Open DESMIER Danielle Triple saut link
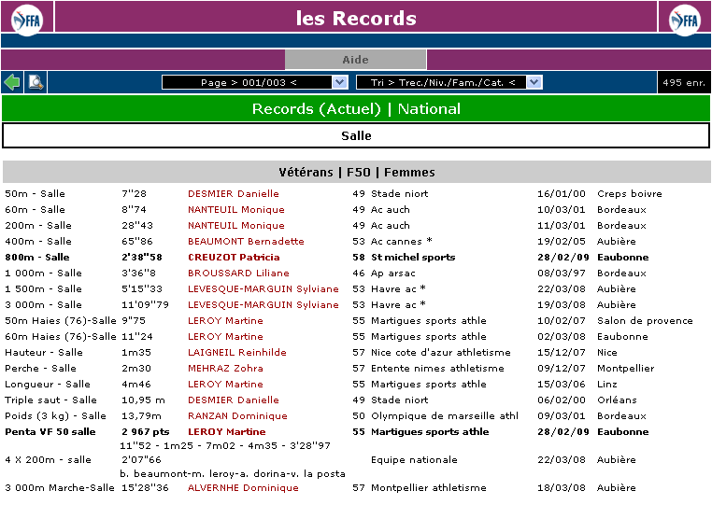Image resolution: width=712 pixels, height=505 pixels. (234, 400)
